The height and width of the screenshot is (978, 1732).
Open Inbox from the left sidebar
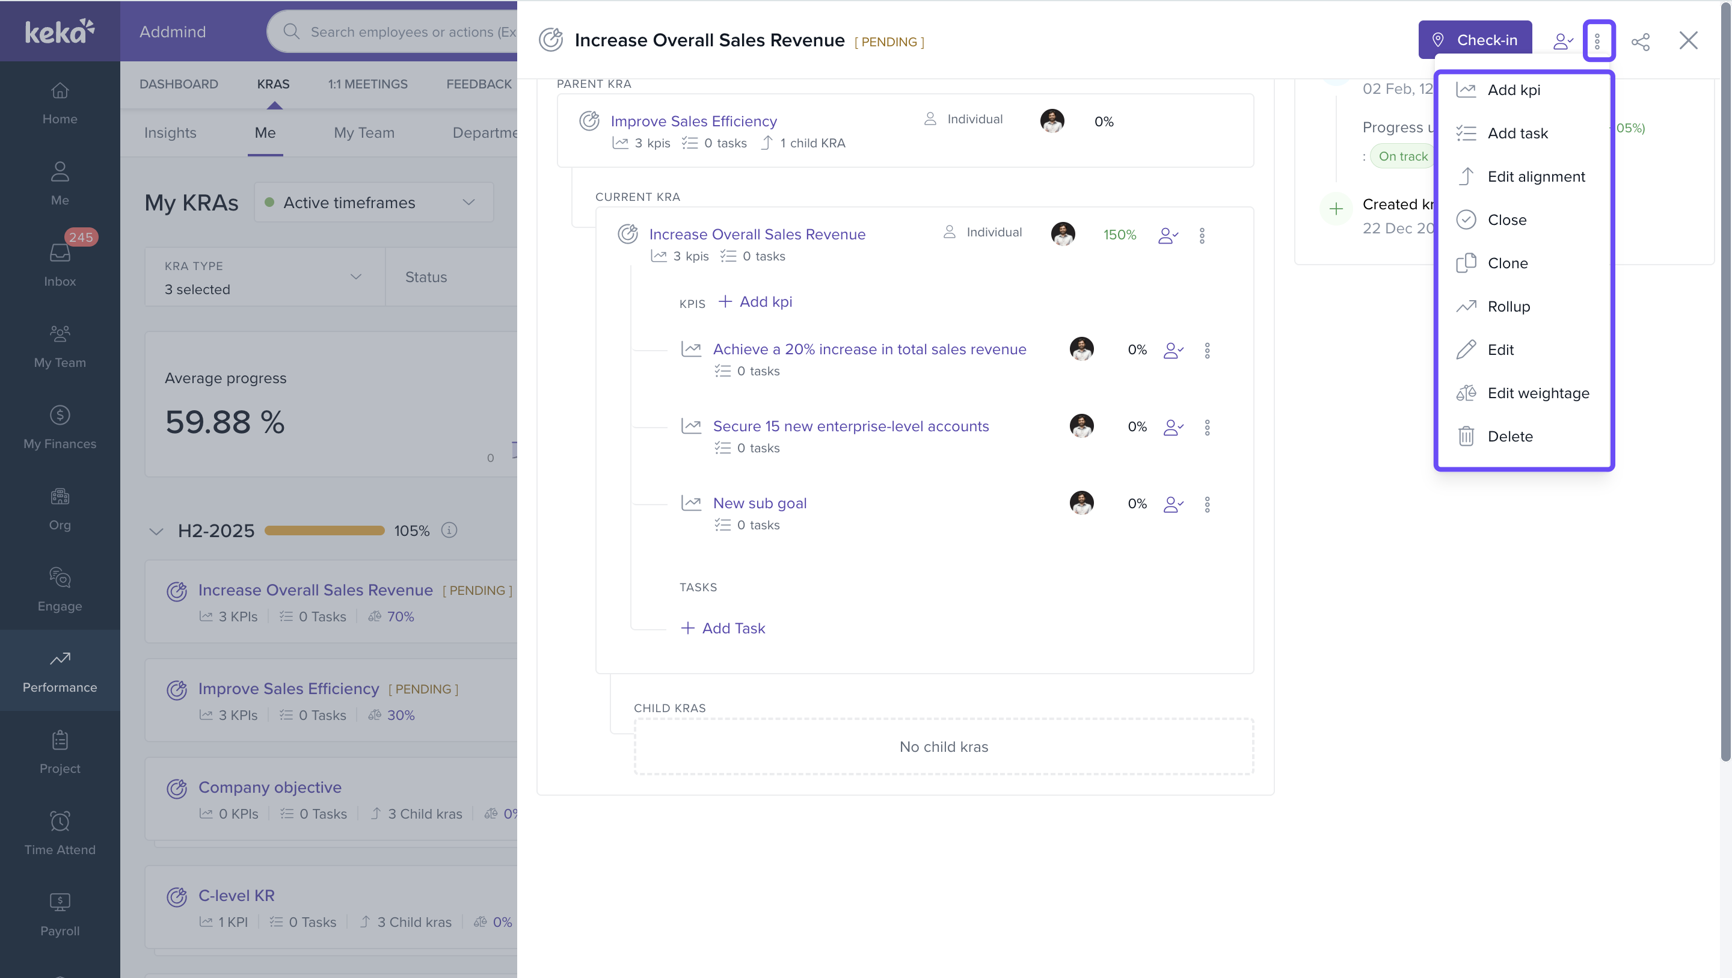pyautogui.click(x=60, y=263)
